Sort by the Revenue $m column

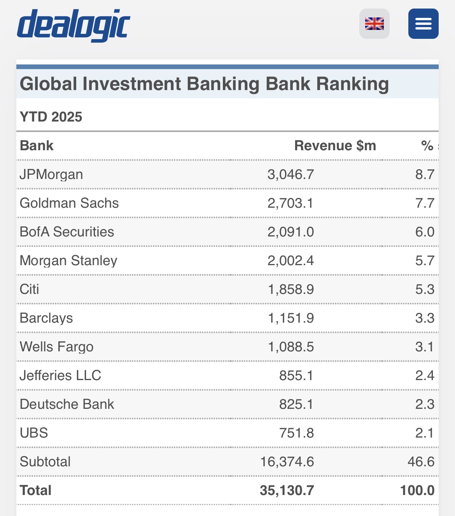[335, 146]
